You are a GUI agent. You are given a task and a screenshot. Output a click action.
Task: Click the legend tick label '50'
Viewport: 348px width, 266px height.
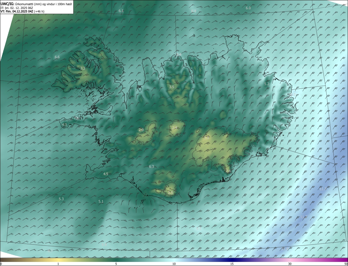(x=346, y=264)
